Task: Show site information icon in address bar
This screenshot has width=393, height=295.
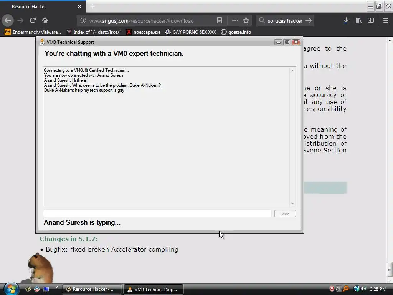Action: point(83,21)
